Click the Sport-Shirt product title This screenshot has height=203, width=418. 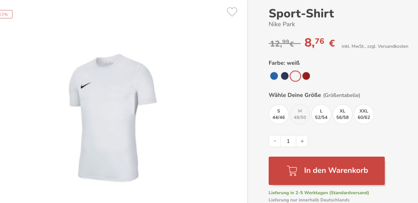pyautogui.click(x=301, y=13)
